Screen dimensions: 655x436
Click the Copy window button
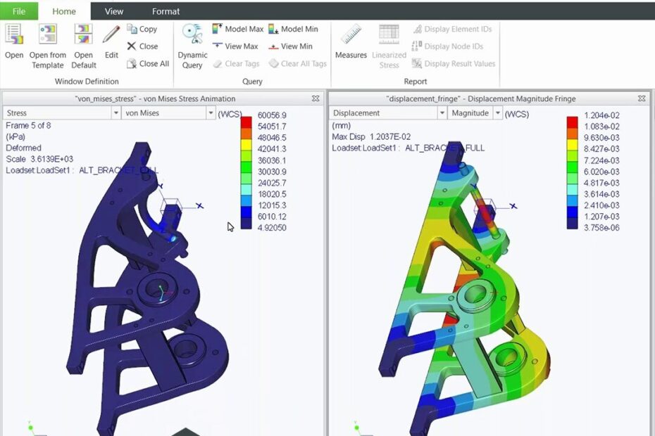click(142, 29)
